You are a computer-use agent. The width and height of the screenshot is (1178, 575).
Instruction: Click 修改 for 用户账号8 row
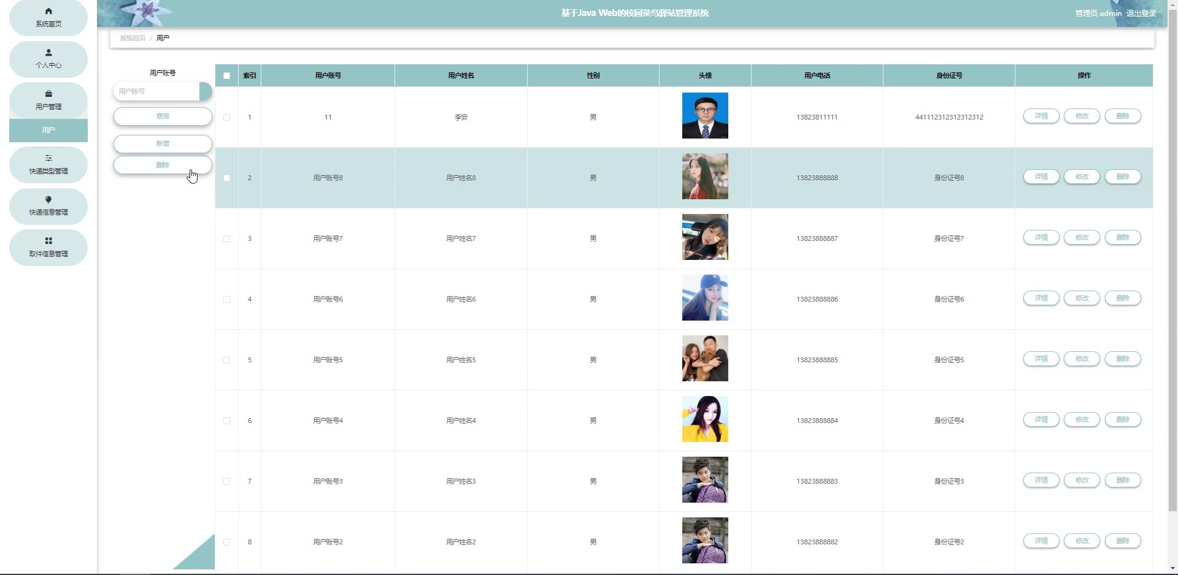coord(1082,177)
